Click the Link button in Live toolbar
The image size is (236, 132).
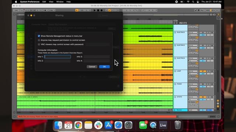(x=16, y=10)
